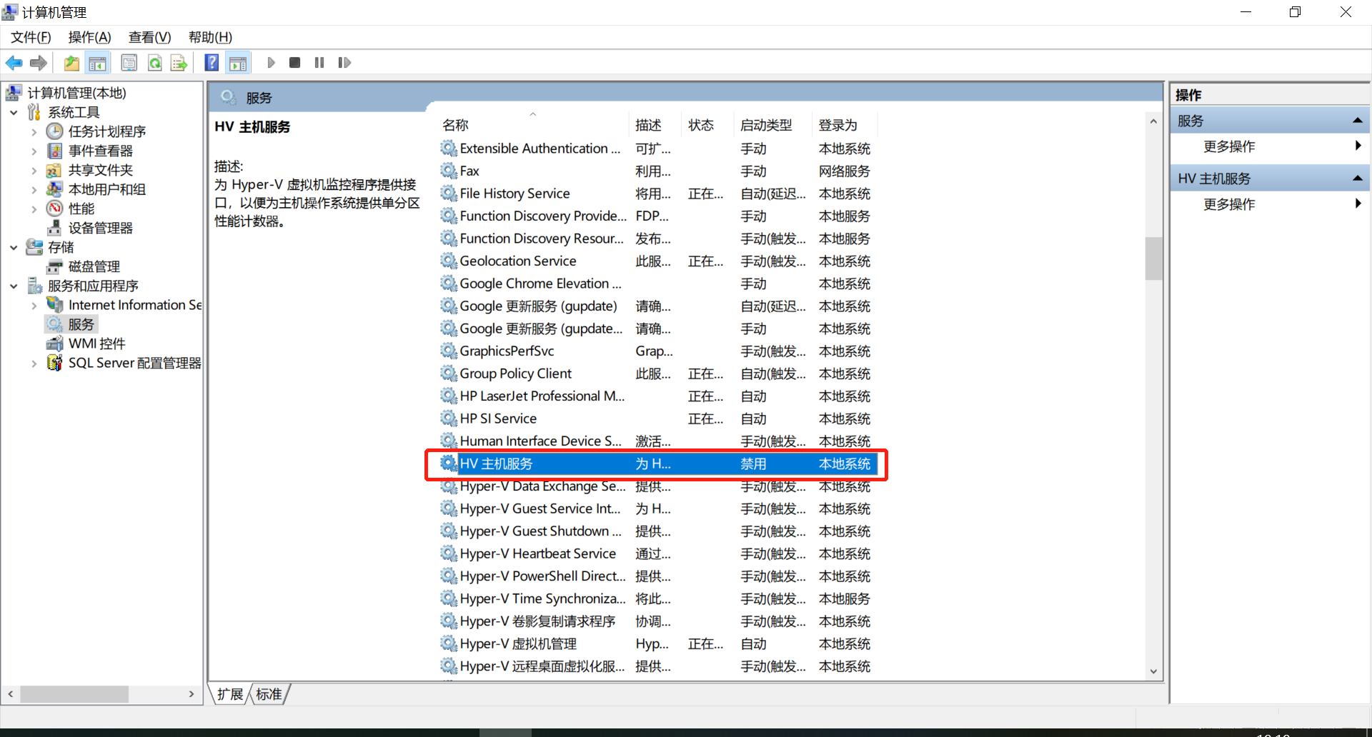1372x737 pixels.
Task: Collapse the 系统工具 tree node
Action: pyautogui.click(x=14, y=112)
